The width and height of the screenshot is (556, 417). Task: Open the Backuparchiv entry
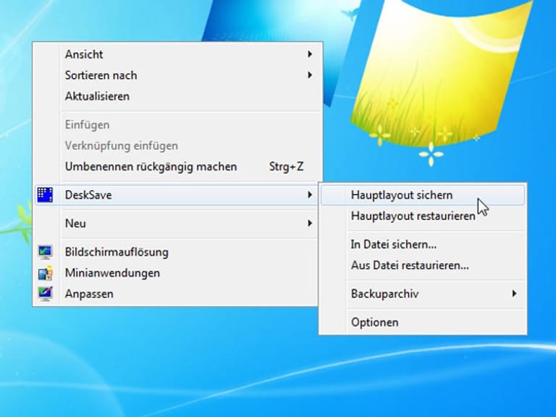coord(423,294)
